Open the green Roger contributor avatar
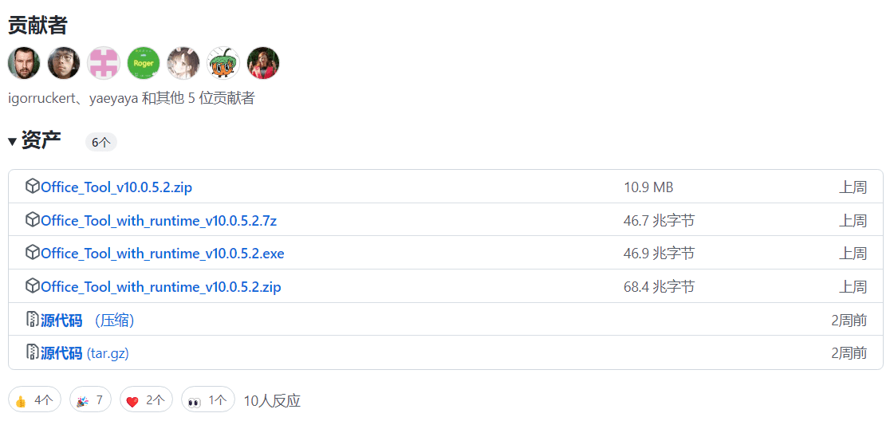The height and width of the screenshot is (421, 894). tap(144, 63)
